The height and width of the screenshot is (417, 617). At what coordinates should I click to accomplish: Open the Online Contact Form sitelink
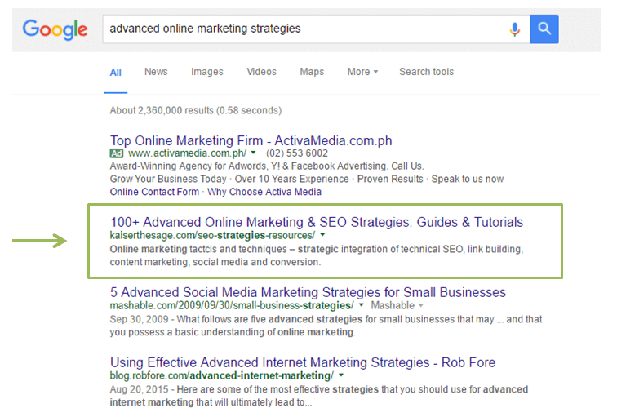[154, 192]
